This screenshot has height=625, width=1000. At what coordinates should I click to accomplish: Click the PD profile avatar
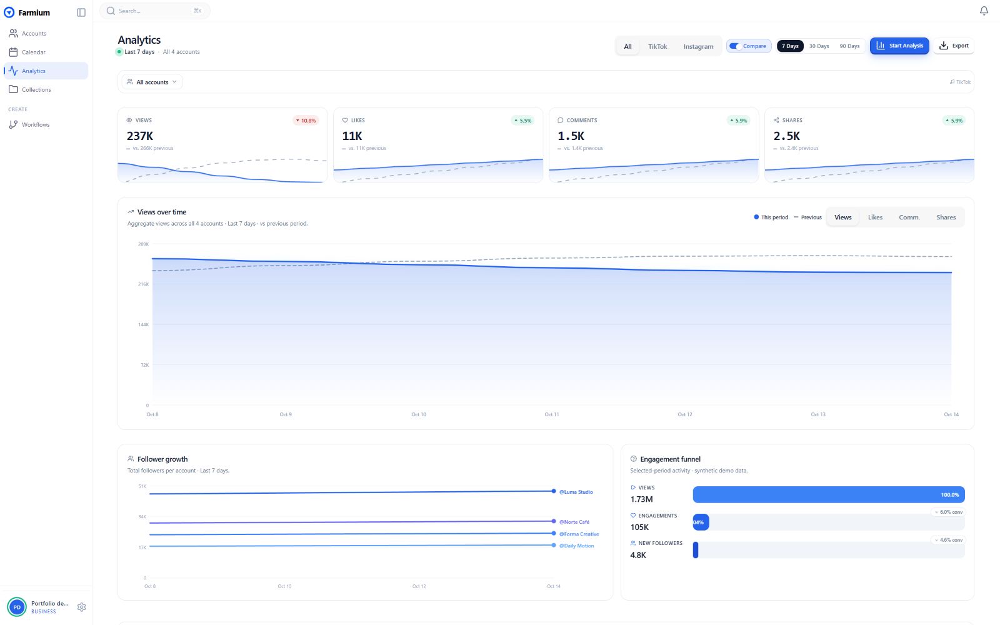coord(17,607)
